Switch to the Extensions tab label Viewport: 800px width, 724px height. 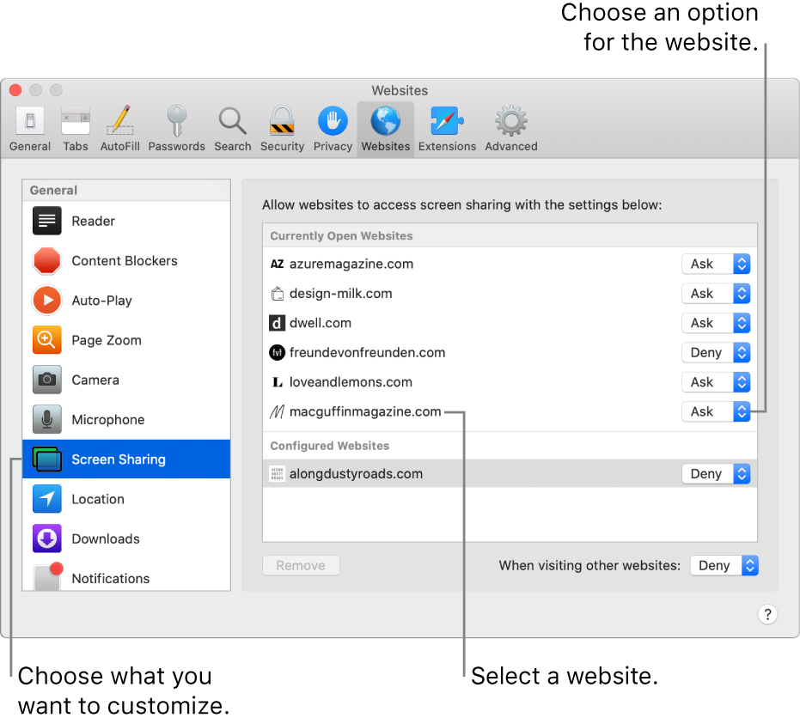[447, 146]
